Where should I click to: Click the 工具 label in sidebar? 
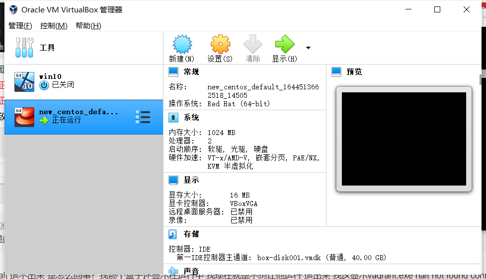pos(47,48)
